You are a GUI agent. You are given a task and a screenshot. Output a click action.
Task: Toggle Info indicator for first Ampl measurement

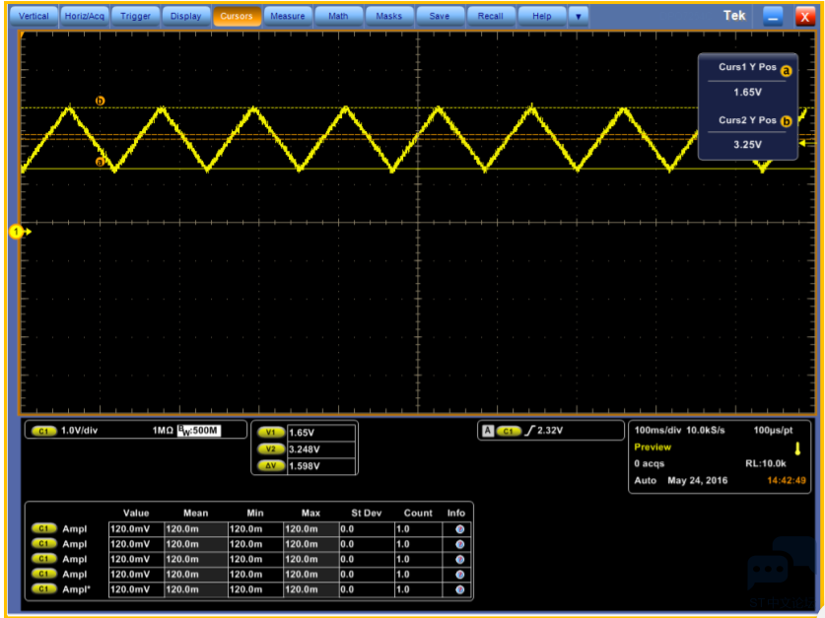pos(459,529)
